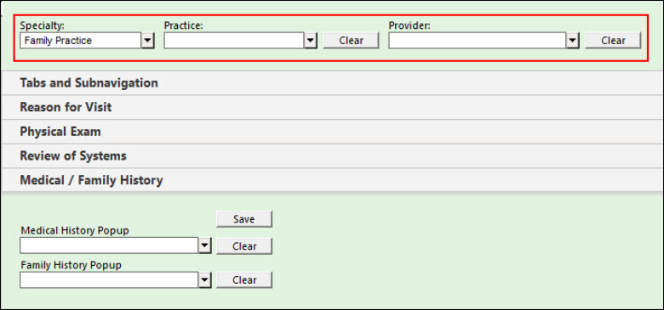The image size is (664, 310).
Task: Expand the Physical Exam section
Action: coord(332,132)
